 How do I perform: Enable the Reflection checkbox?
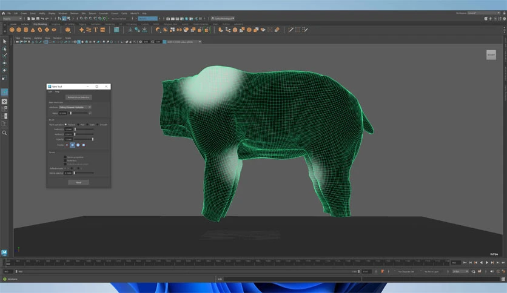65,160
